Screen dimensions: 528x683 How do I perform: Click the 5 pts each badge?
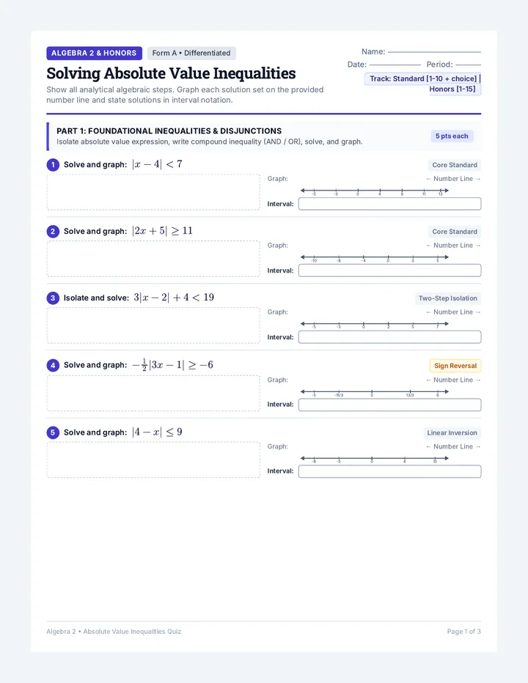(452, 136)
